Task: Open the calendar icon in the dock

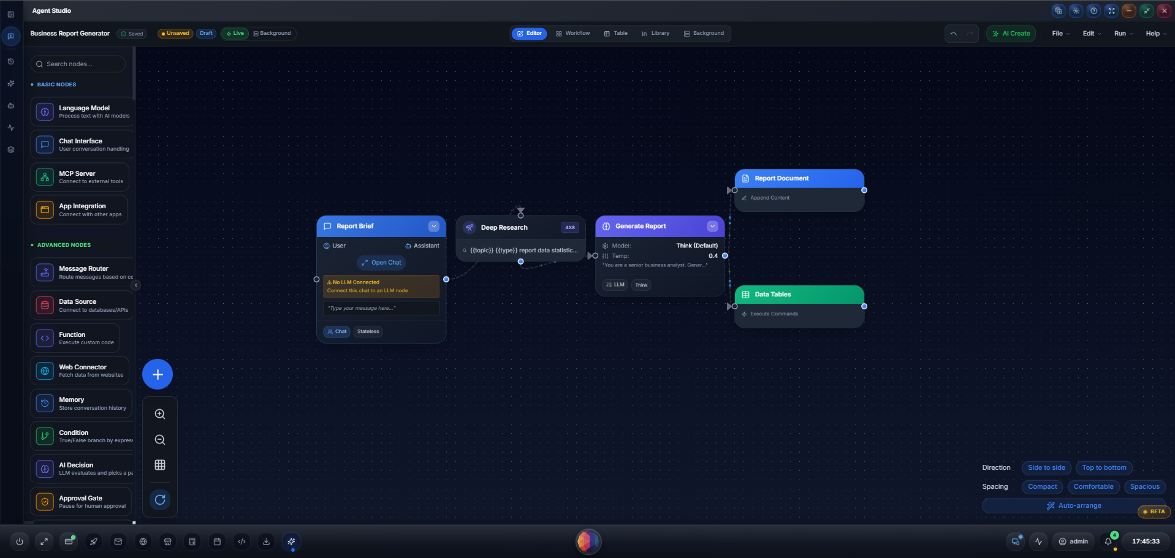Action: pos(217,541)
